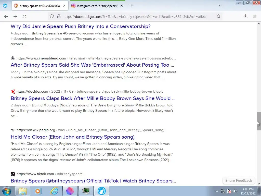The image size is (261, 196).
Task: Reload the current page
Action: [x=24, y=16]
